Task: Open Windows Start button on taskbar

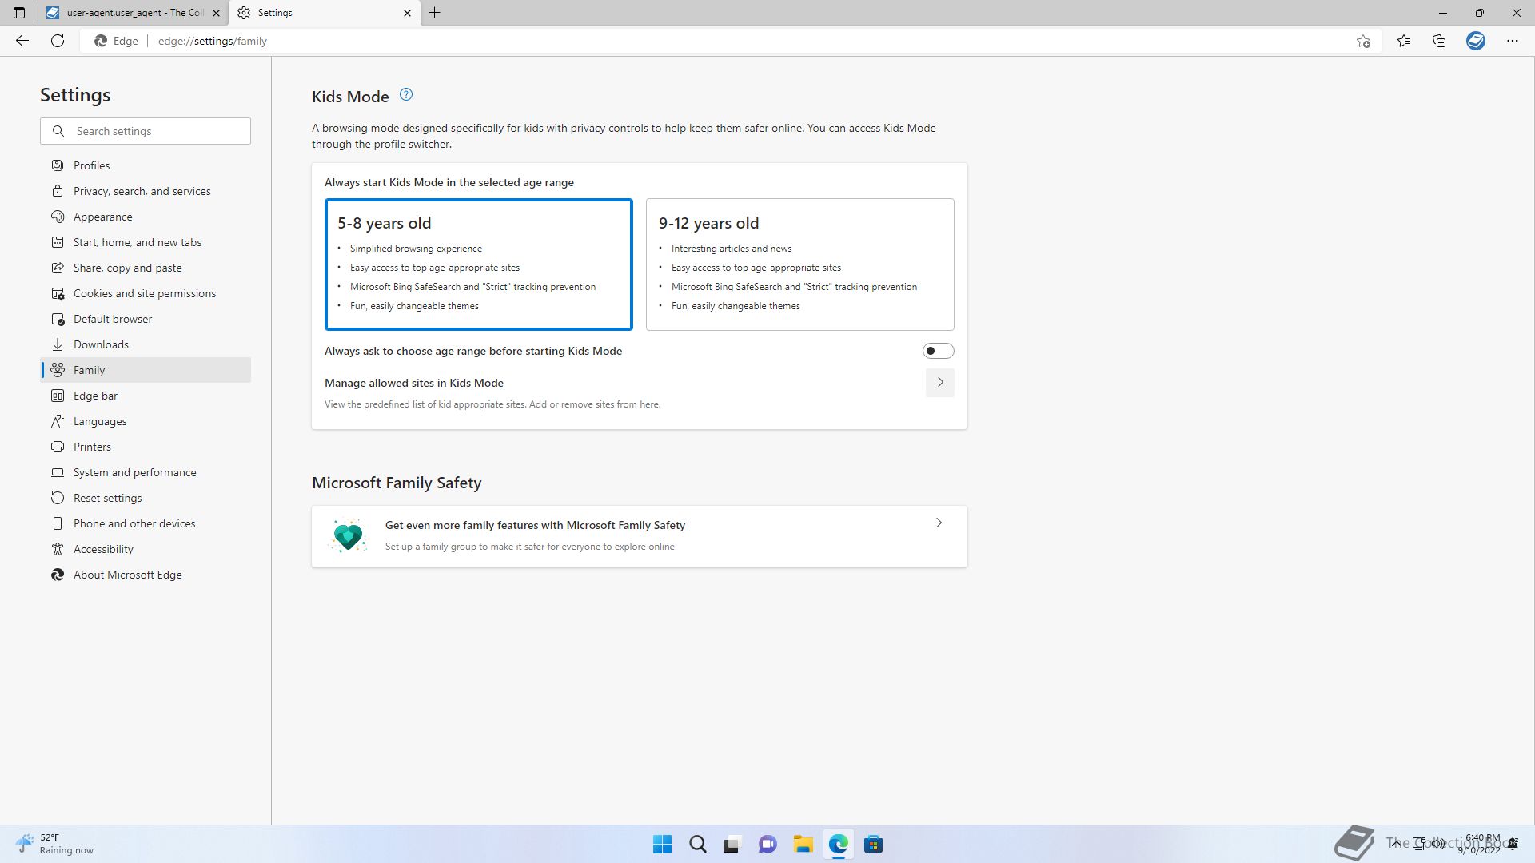Action: coord(662,845)
